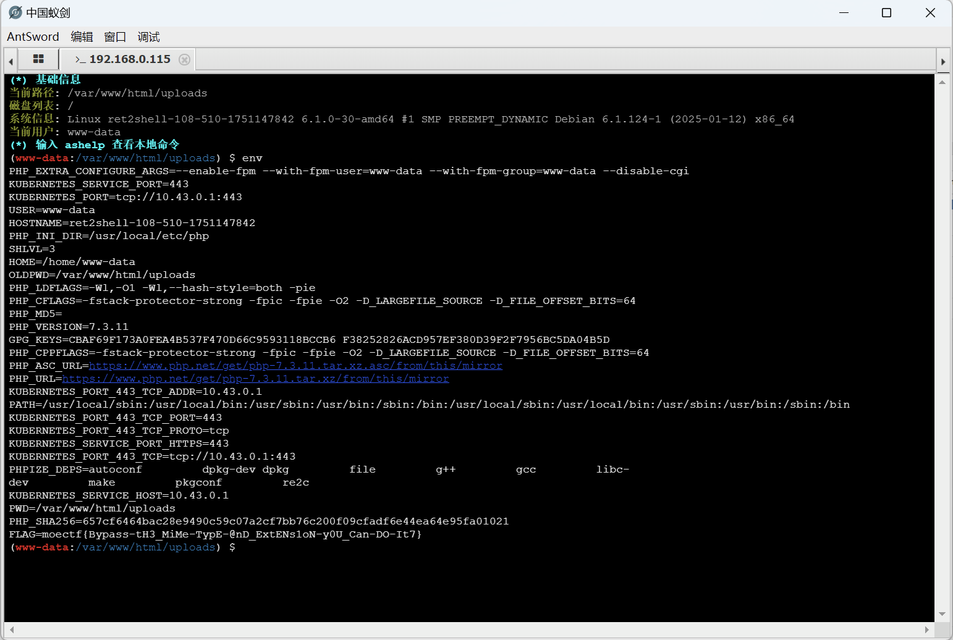Click the tab bar left scroll arrow

pos(11,61)
